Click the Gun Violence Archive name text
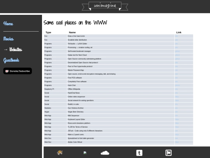210x158 pixels. [76, 108]
